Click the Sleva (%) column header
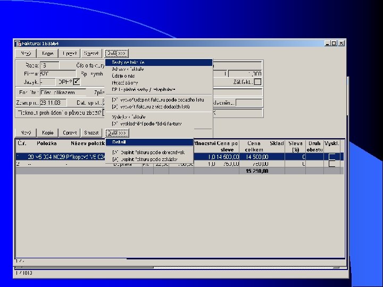The image size is (383, 287). click(x=295, y=147)
